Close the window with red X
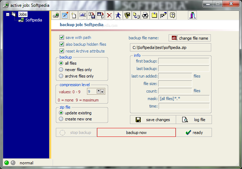Image resolution: width=242 pixels, height=169 pixels. pos(231,4)
